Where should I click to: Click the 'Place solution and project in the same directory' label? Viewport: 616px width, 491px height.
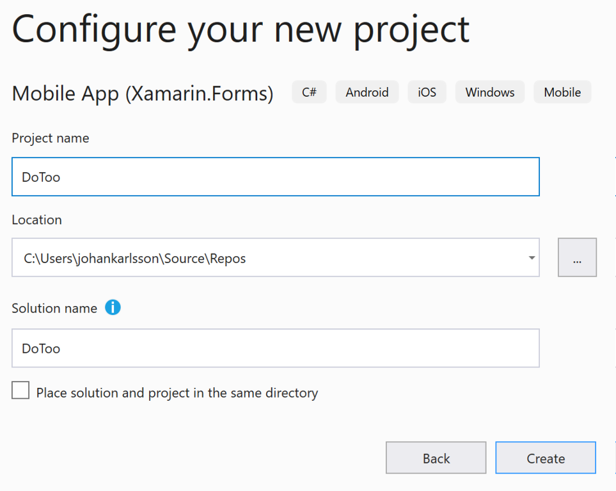pyautogui.click(x=177, y=392)
